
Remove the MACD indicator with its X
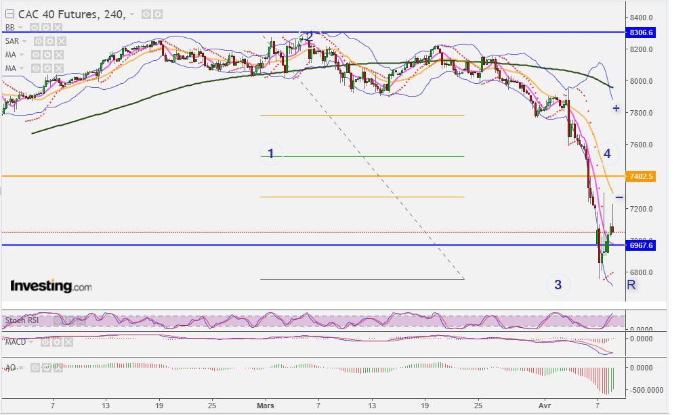point(68,342)
